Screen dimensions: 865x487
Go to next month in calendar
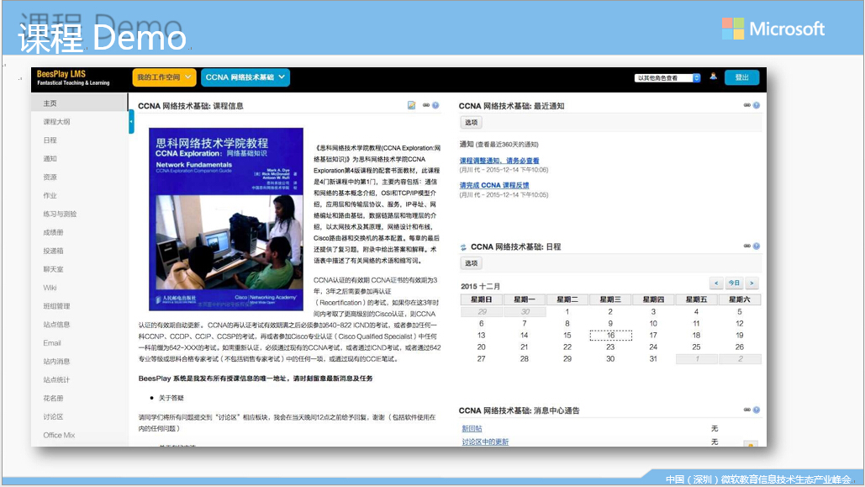(x=752, y=283)
